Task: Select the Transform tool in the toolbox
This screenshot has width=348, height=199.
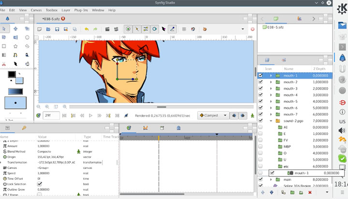Action: [4, 29]
